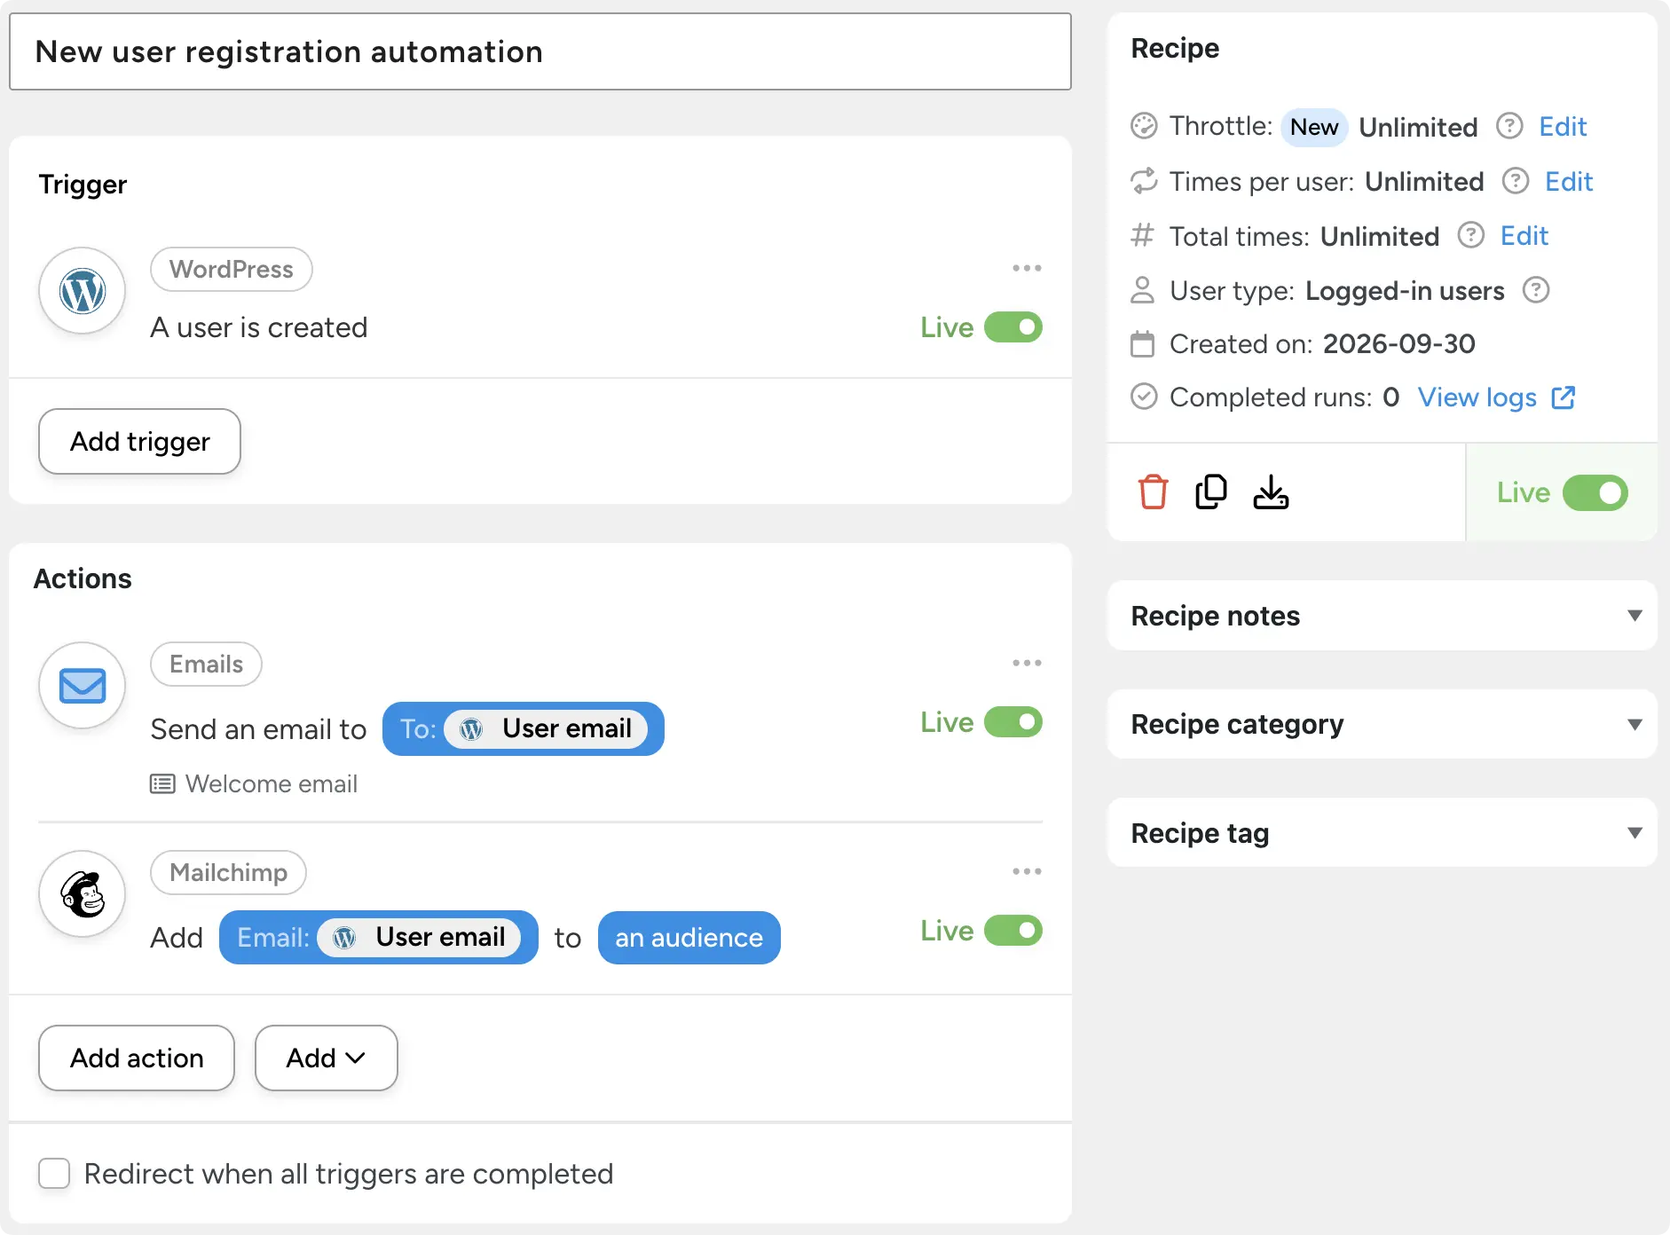The width and height of the screenshot is (1670, 1235).
Task: Click the recipe title input field
Action: [x=540, y=51]
